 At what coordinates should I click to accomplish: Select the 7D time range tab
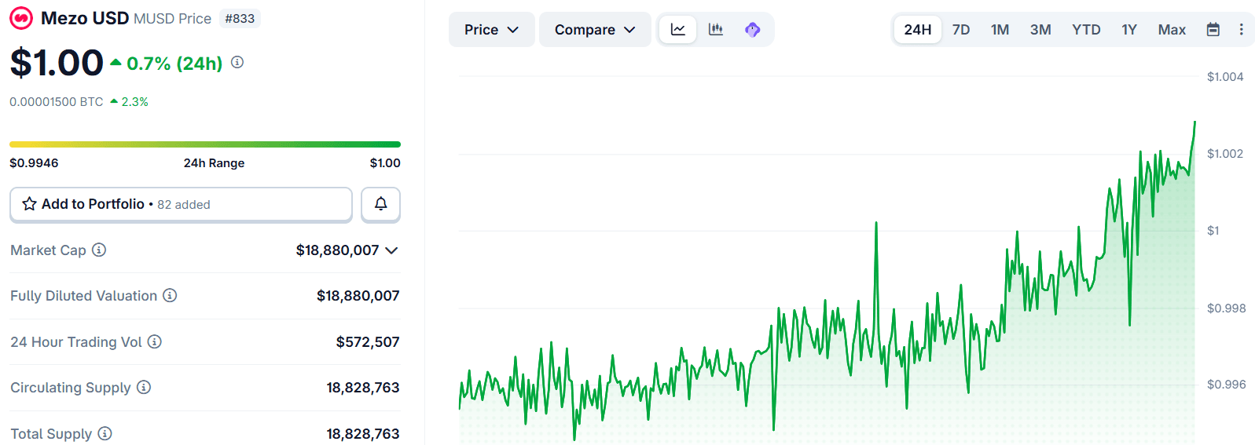(x=960, y=30)
